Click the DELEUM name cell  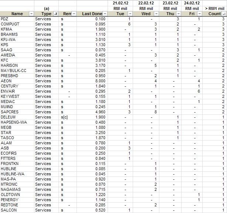(x=17, y=117)
